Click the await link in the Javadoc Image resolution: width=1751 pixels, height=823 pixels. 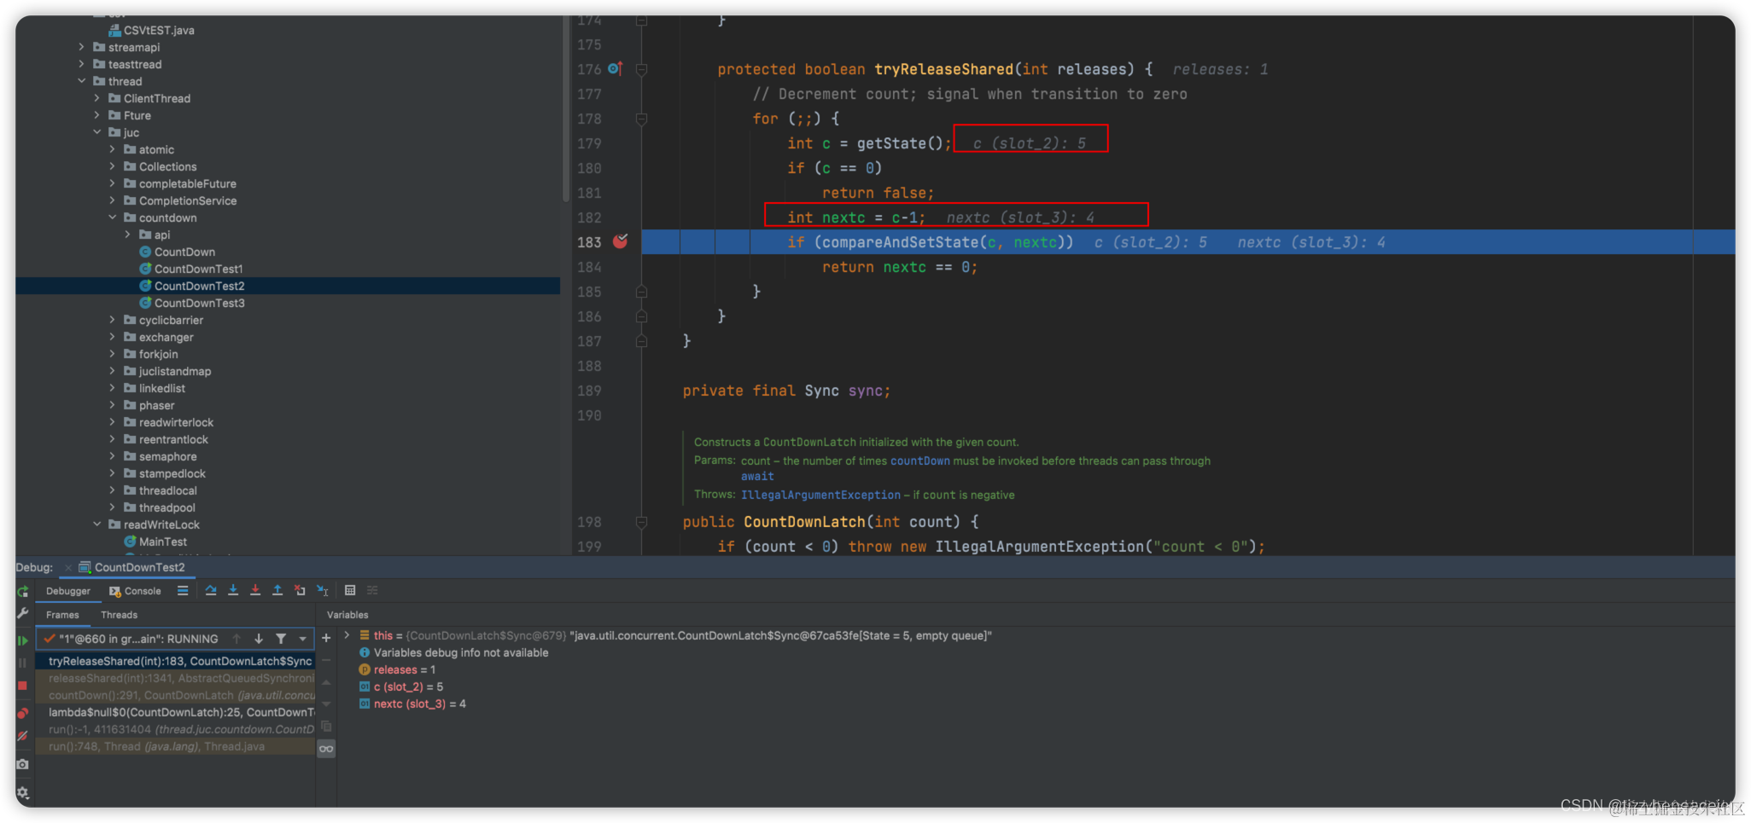pos(757,477)
